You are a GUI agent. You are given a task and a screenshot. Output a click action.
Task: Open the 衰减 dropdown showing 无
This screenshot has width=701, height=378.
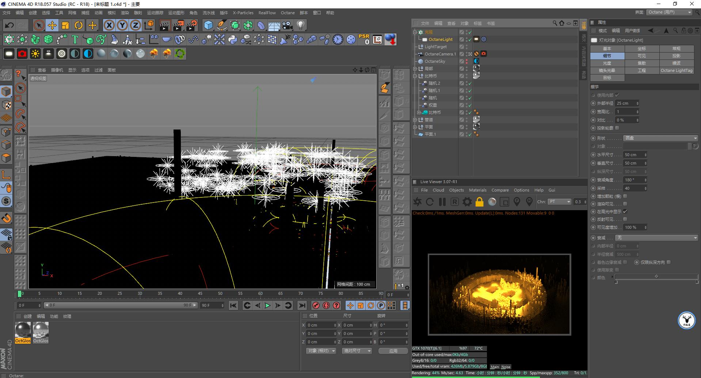pos(656,238)
